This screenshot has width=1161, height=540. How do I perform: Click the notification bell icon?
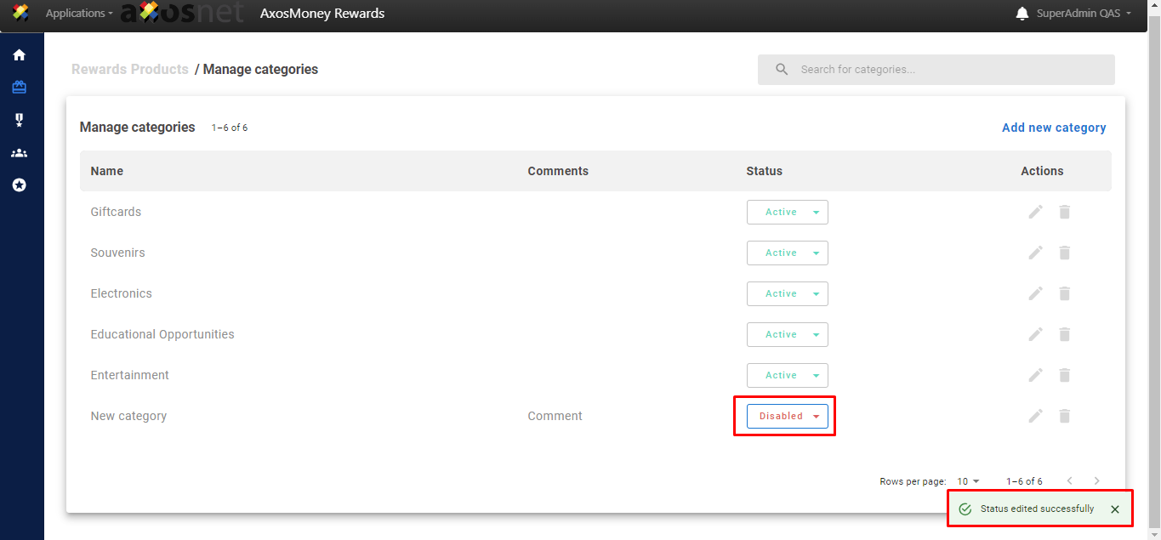tap(1022, 14)
